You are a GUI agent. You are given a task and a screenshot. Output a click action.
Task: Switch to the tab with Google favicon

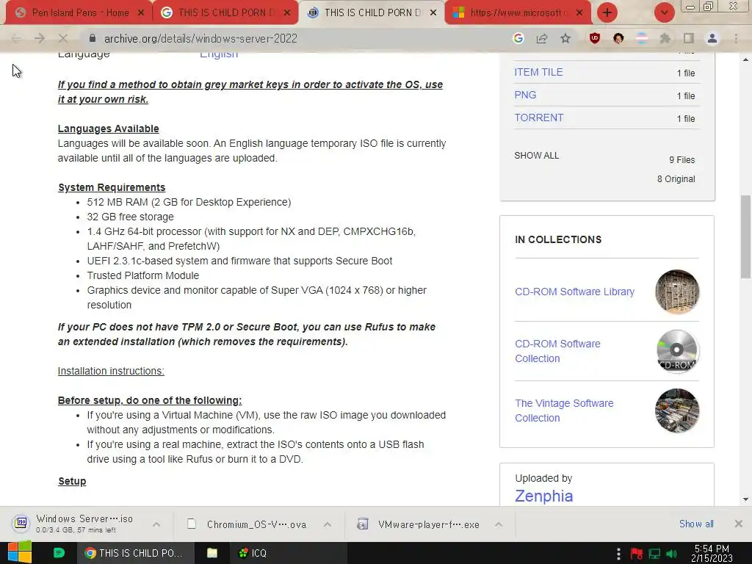coord(225,13)
